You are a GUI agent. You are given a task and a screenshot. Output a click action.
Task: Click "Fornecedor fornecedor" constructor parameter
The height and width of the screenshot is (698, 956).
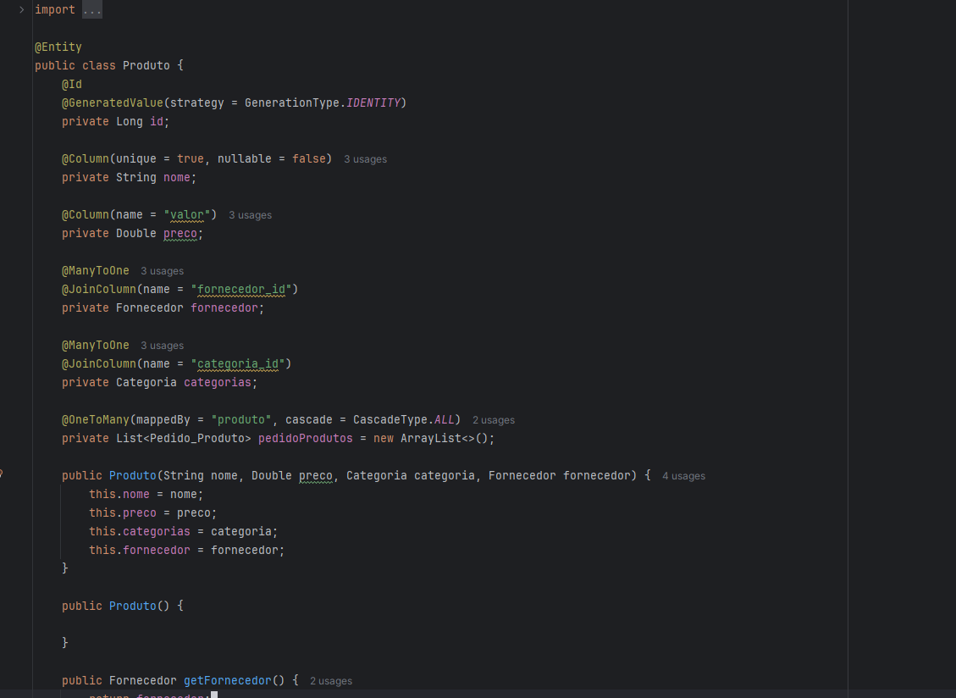pos(559,475)
